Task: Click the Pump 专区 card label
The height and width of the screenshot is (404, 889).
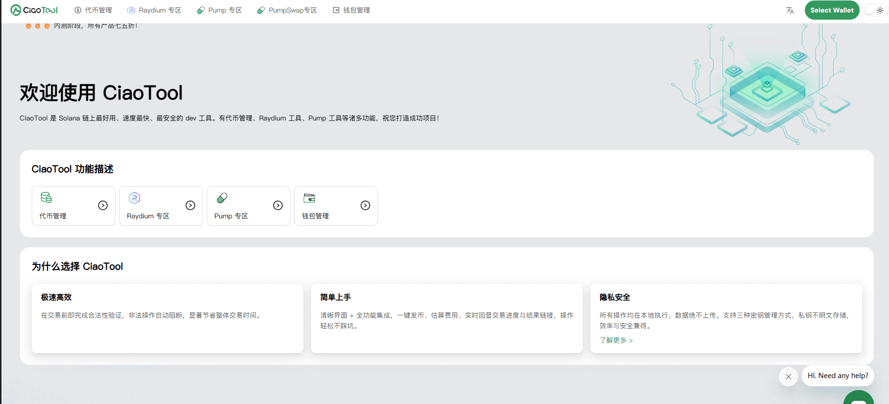Action: (x=231, y=216)
